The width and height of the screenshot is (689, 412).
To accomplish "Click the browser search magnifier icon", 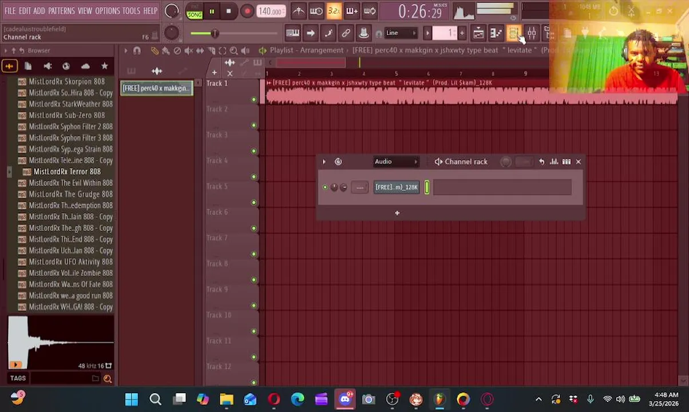I will click(x=107, y=378).
